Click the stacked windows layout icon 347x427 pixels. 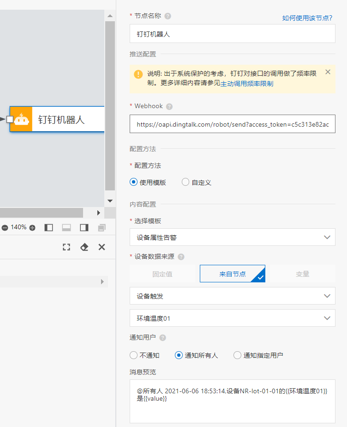102,227
